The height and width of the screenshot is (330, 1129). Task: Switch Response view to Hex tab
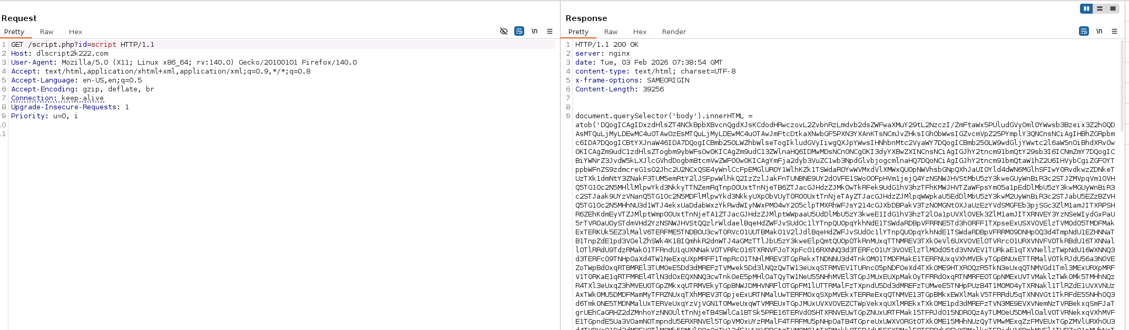[x=640, y=32]
